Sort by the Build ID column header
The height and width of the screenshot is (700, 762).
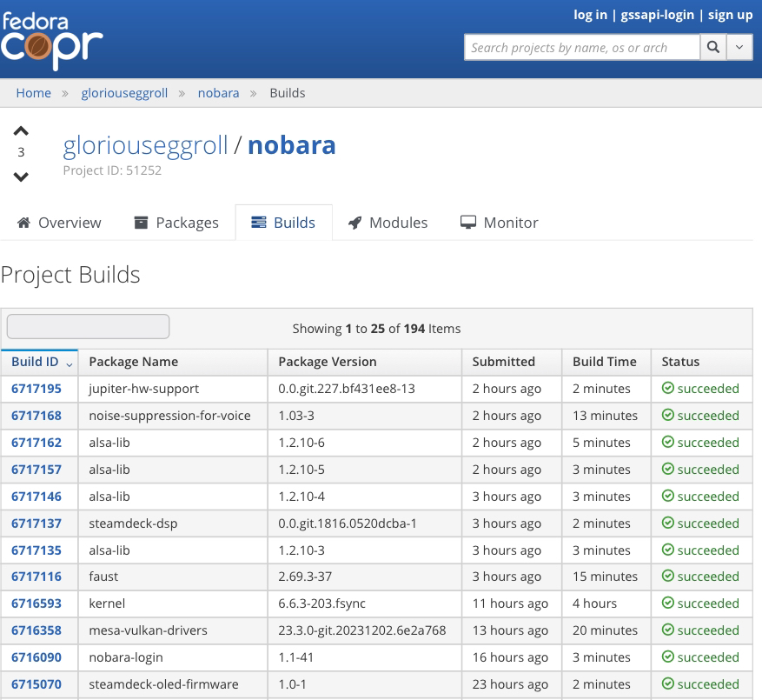(39, 362)
